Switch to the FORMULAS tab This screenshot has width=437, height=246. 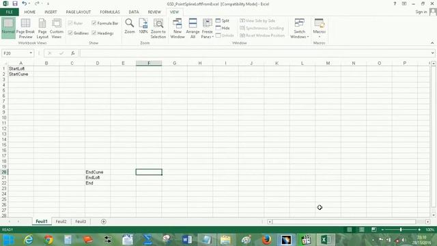click(110, 12)
